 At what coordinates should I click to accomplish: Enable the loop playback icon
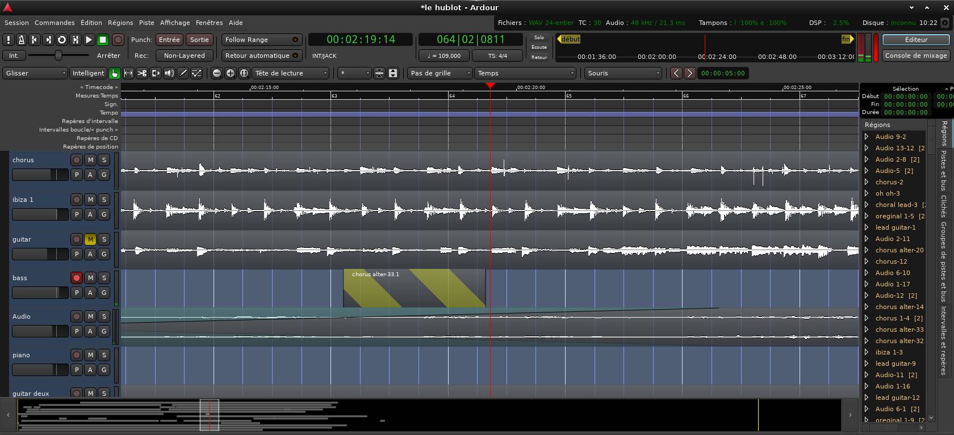[62, 40]
